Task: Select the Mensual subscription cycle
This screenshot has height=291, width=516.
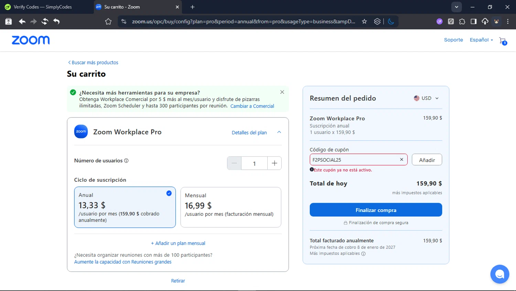Action: pos(231,207)
